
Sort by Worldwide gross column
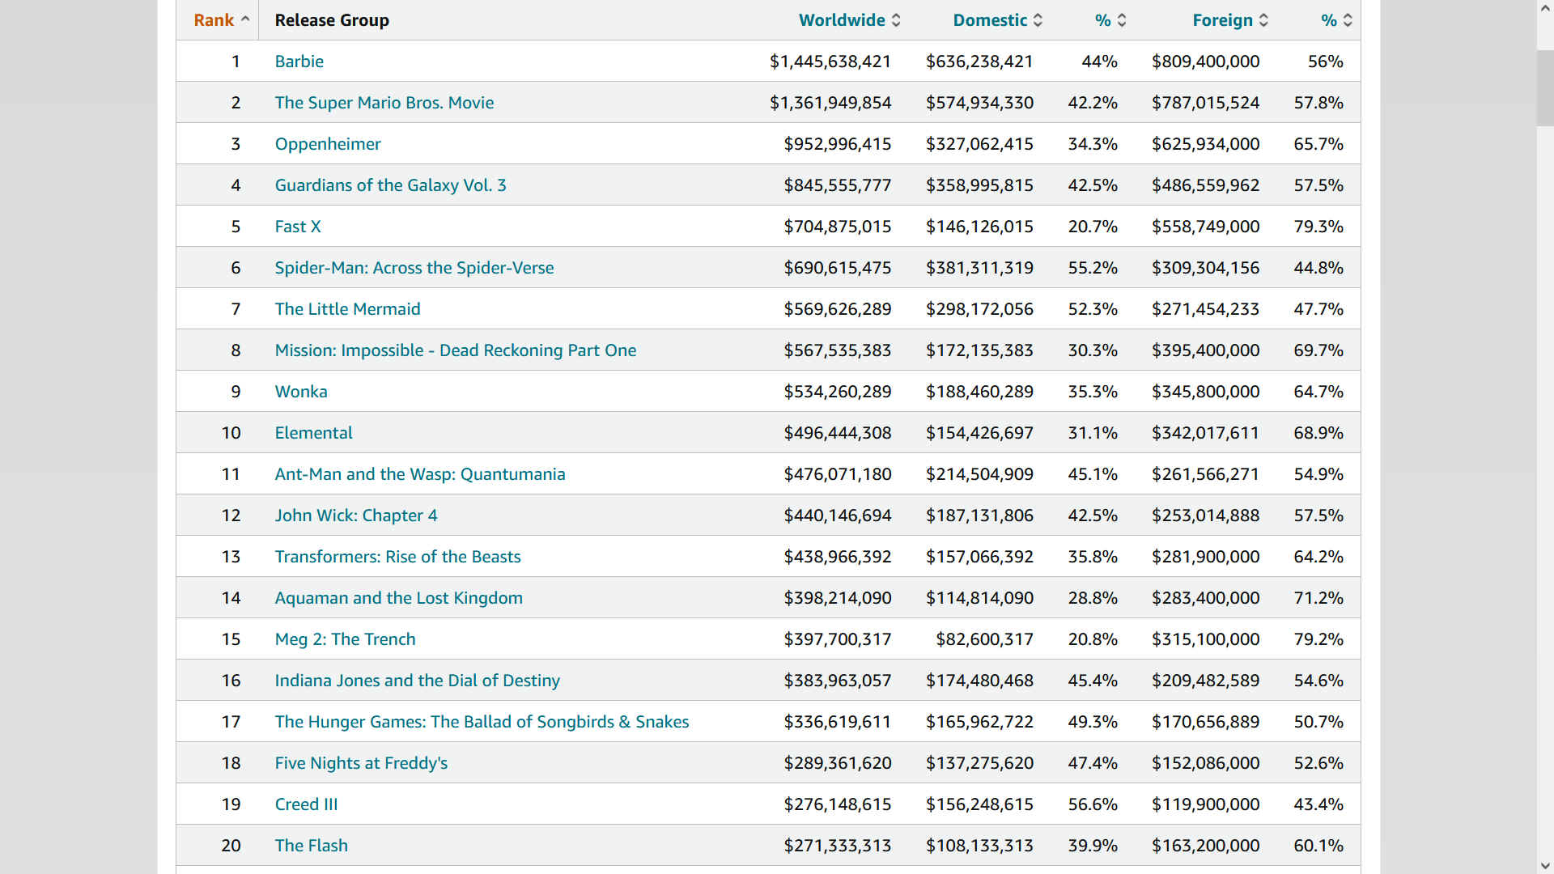click(x=849, y=20)
